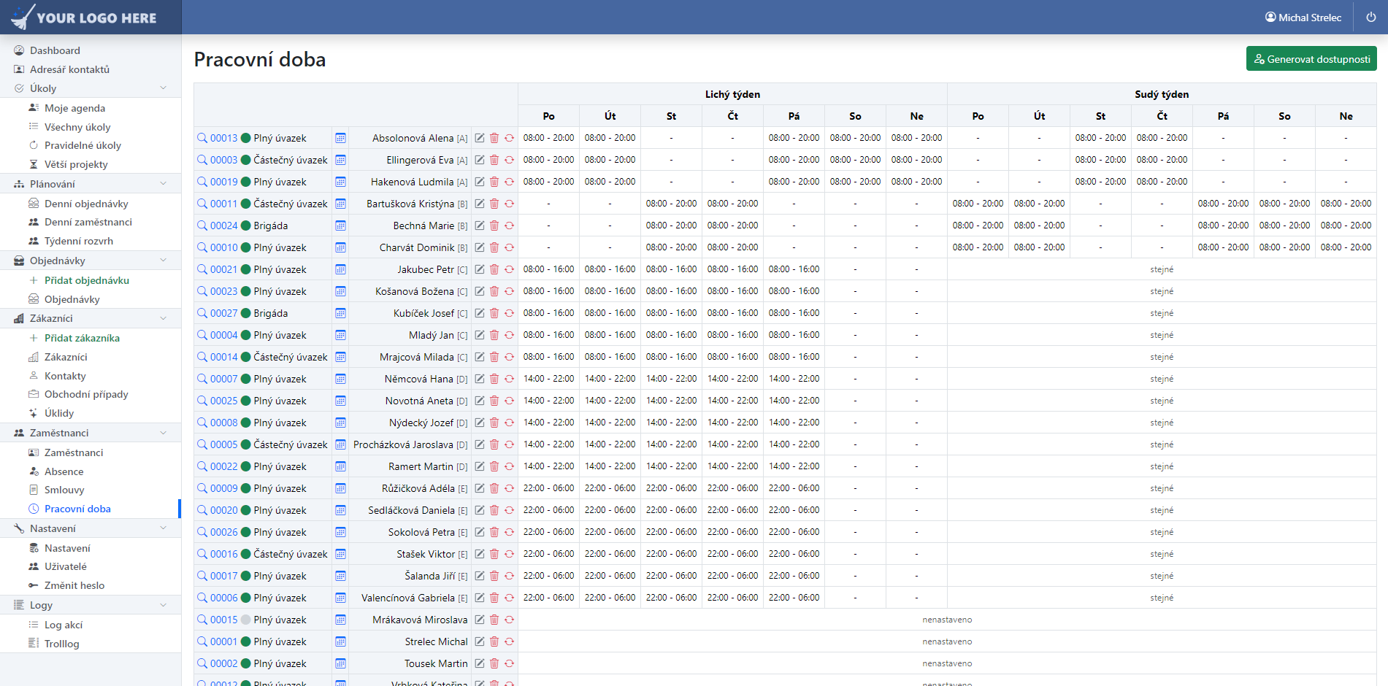This screenshot has height=686, width=1388.
Task: Click the power logout icon
Action: [1370, 17]
